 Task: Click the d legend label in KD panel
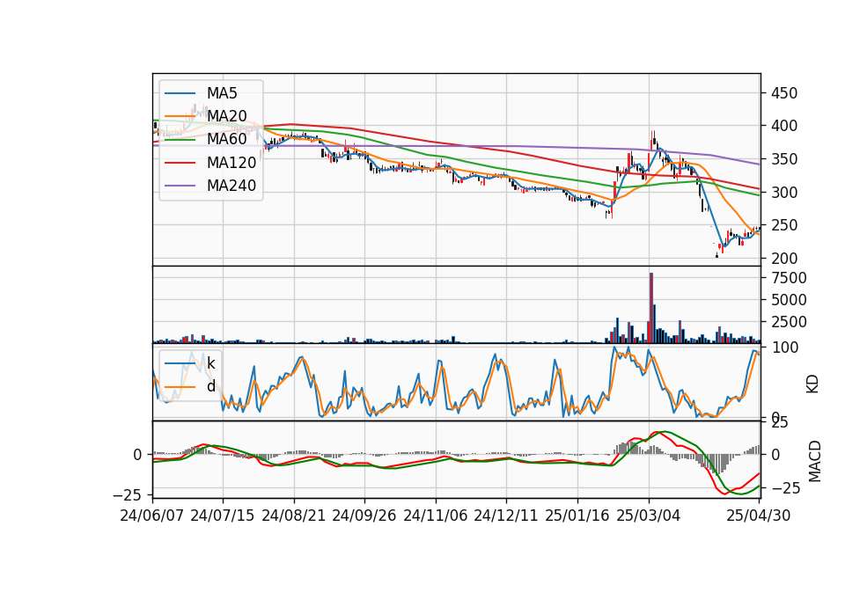(211, 386)
